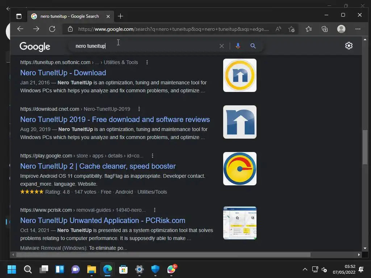Screen dimensions: 371x278
Task: Close the nero tuneitup Google Search tab
Action: click(x=108, y=16)
